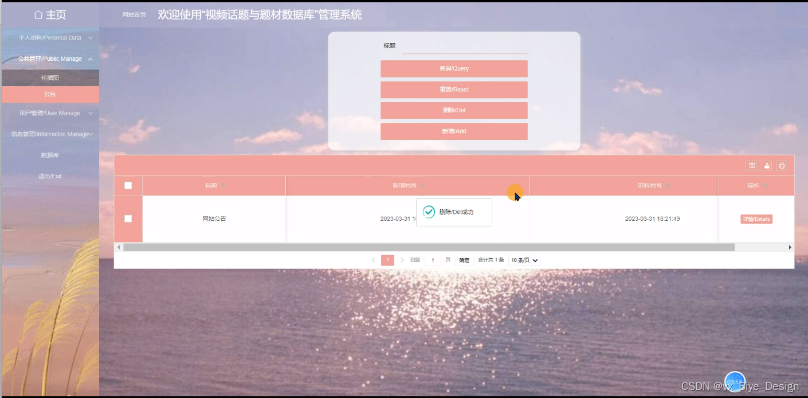Image resolution: width=808 pixels, height=398 pixels.
Task: Click the home icon beside 主页
Action: [38, 15]
